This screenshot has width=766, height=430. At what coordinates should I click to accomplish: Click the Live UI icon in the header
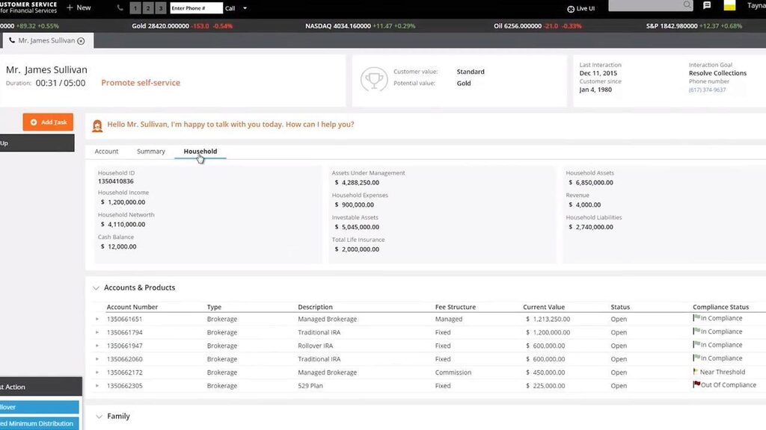(x=572, y=7)
